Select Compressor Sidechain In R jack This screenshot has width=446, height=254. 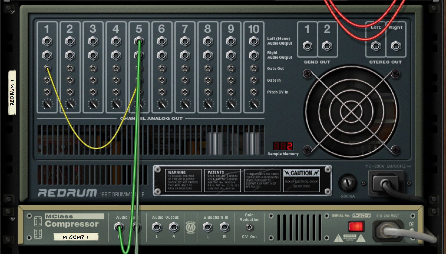pyautogui.click(x=224, y=227)
